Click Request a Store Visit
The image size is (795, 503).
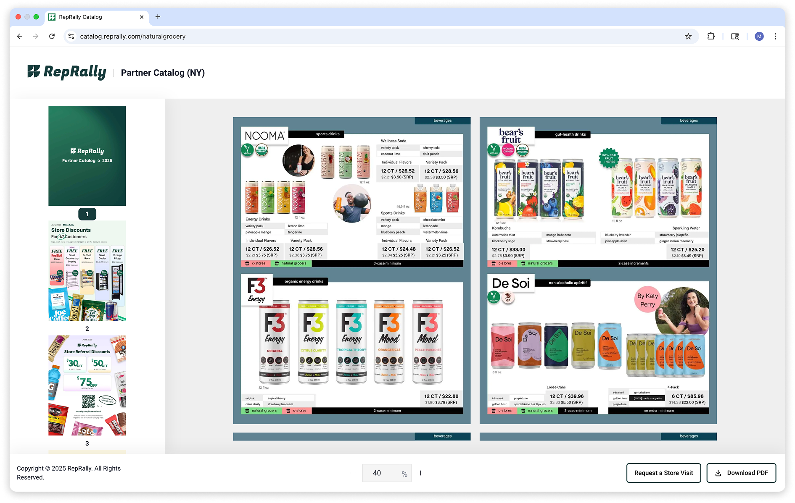(x=663, y=473)
